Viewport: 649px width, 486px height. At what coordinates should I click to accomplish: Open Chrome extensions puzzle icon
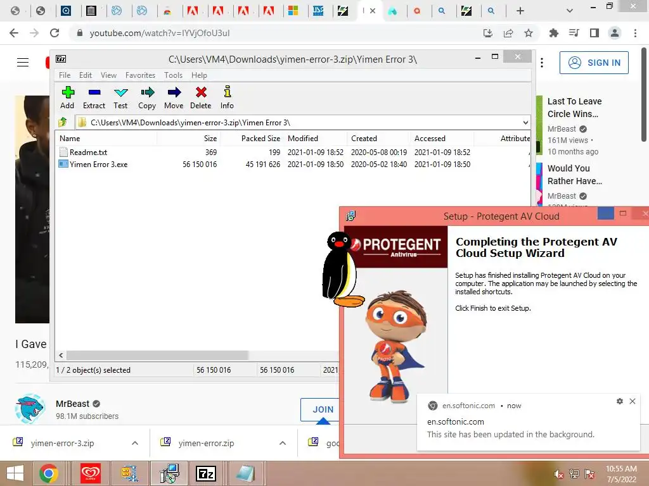pyautogui.click(x=553, y=33)
